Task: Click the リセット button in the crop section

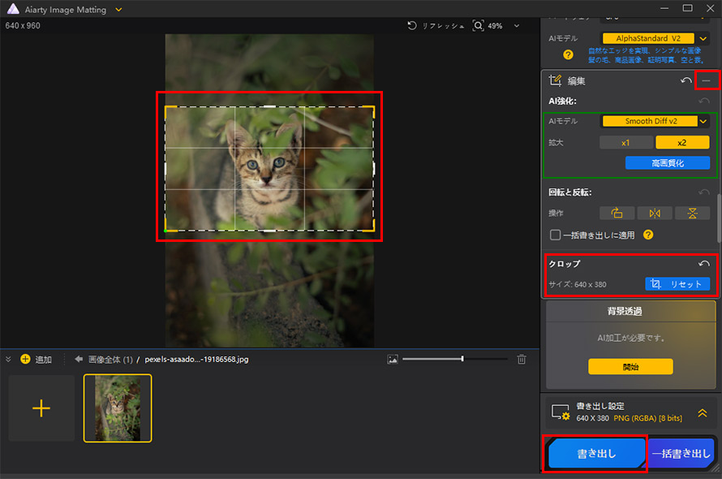Action: click(678, 283)
